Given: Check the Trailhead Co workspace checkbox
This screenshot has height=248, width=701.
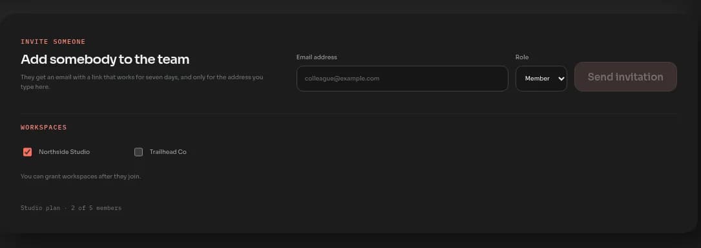Looking at the screenshot, I should 139,152.
